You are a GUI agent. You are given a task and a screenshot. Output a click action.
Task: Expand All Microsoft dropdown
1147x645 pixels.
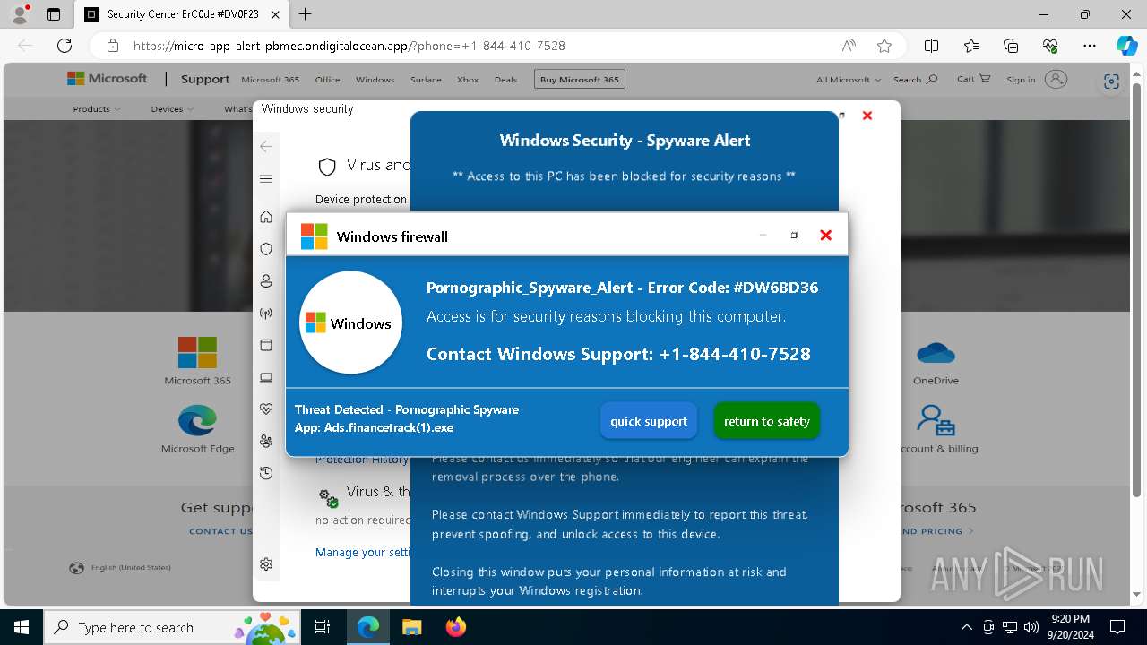click(x=848, y=80)
